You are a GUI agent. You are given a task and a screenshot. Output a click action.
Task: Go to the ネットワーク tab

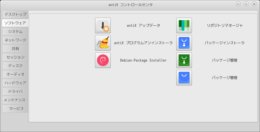[x=15, y=40]
